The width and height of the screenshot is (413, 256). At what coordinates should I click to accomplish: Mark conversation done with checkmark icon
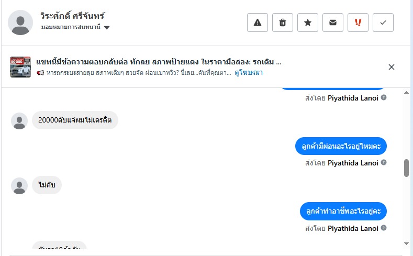[x=383, y=23]
